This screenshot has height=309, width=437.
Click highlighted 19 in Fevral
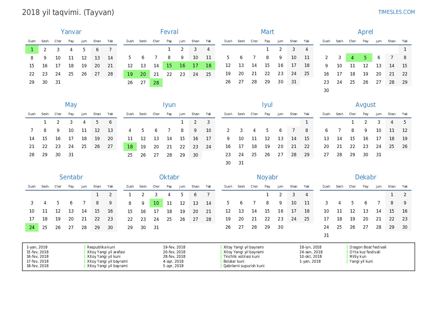[x=130, y=74]
